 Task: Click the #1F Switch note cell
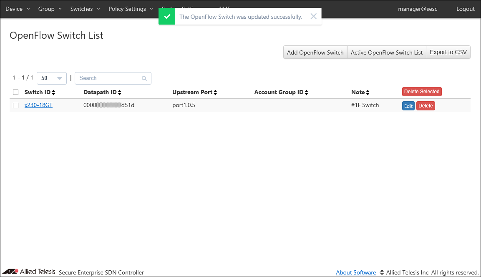pos(365,105)
